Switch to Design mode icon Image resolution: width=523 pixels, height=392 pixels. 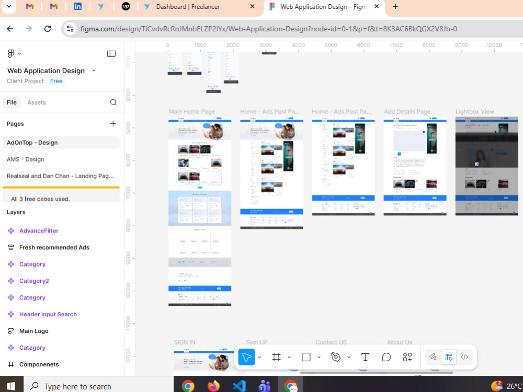pyautogui.click(x=449, y=357)
